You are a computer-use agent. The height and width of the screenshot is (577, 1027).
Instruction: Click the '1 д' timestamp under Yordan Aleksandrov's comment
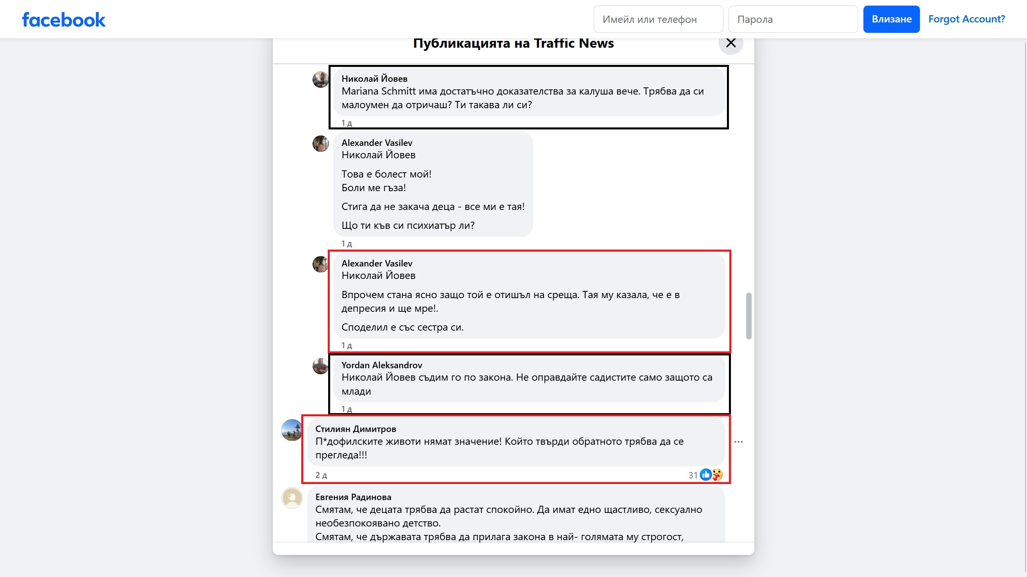[347, 409]
